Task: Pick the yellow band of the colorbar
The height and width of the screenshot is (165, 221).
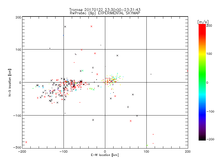Action: point(202,54)
